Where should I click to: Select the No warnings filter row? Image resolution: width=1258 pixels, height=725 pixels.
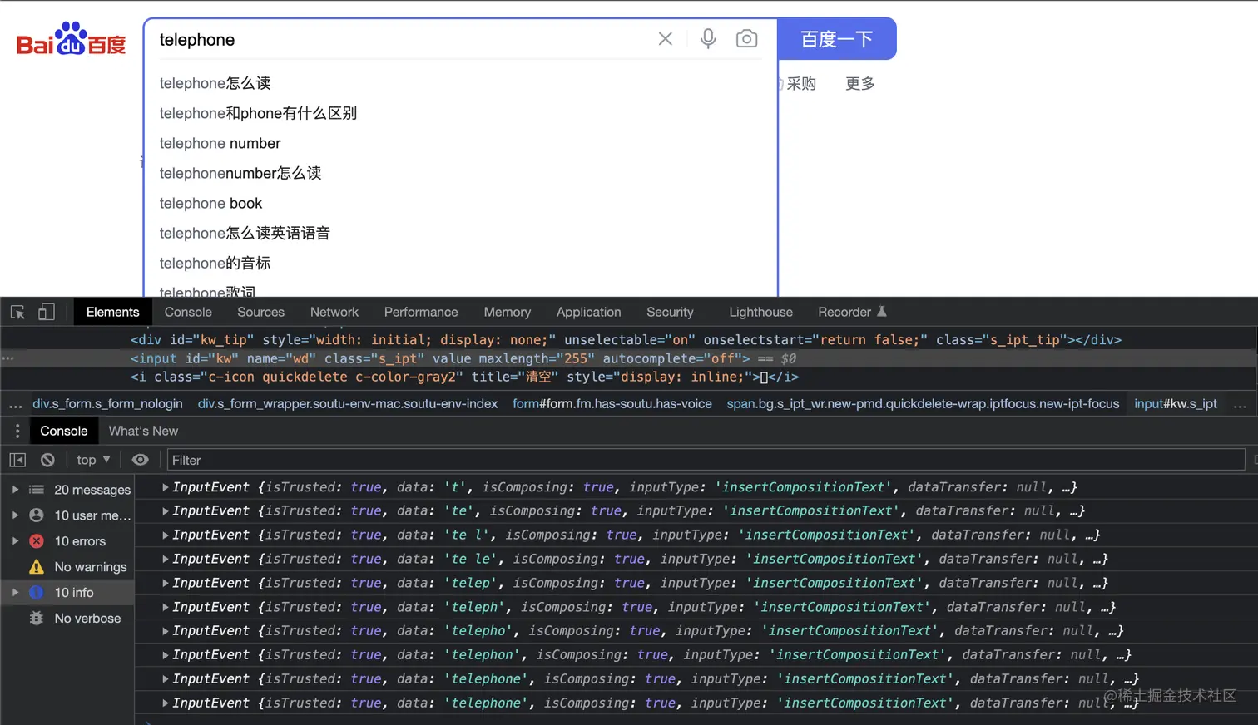click(x=67, y=567)
